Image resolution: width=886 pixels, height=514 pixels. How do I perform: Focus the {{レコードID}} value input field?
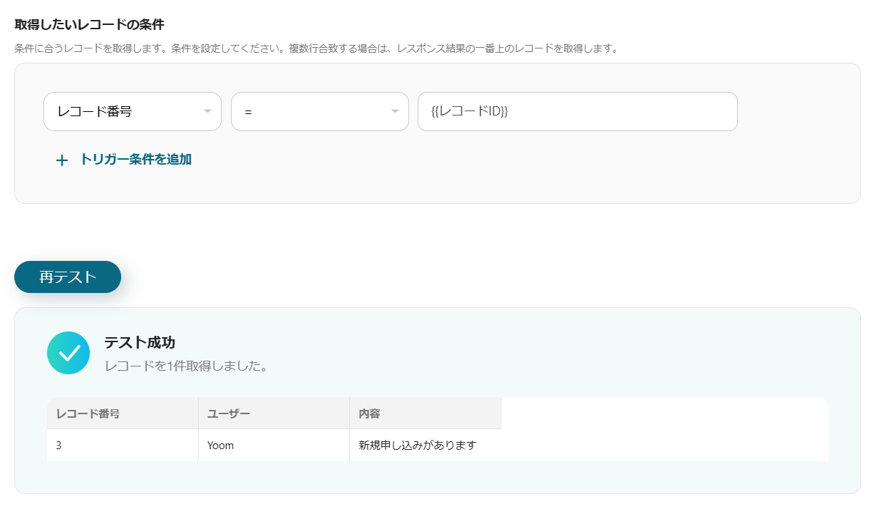coord(577,112)
